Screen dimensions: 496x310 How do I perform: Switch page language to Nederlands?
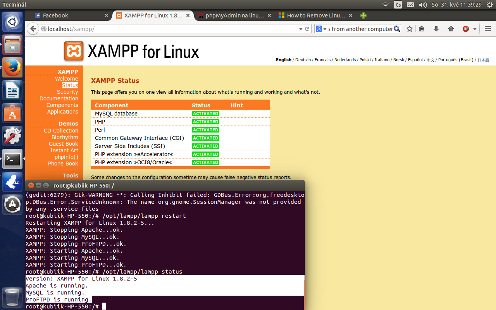345,60
